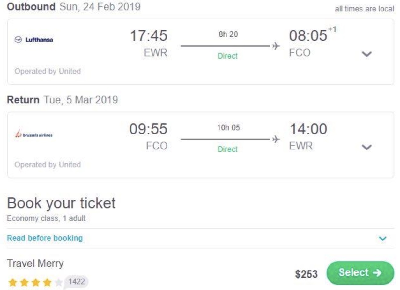Select the Travel Merry $253 deal

(360, 273)
